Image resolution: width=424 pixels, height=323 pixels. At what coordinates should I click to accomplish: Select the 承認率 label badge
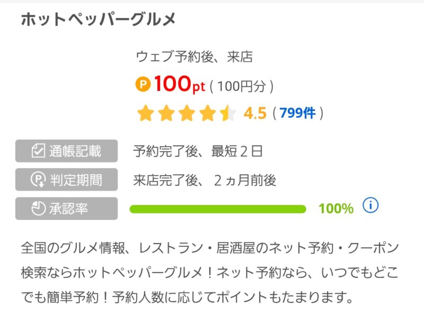pos(66,209)
